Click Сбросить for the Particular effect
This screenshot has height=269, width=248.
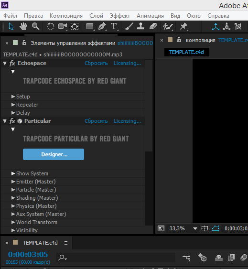[x=96, y=121]
